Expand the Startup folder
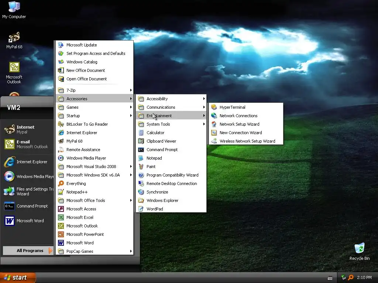378x283 pixels. (94, 115)
